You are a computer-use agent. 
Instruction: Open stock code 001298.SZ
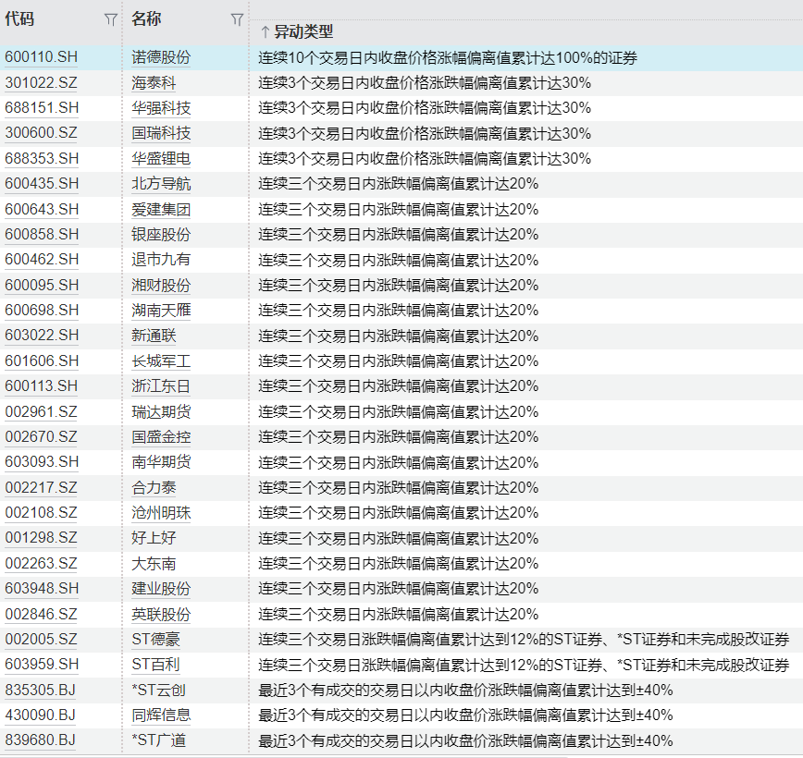point(41,538)
